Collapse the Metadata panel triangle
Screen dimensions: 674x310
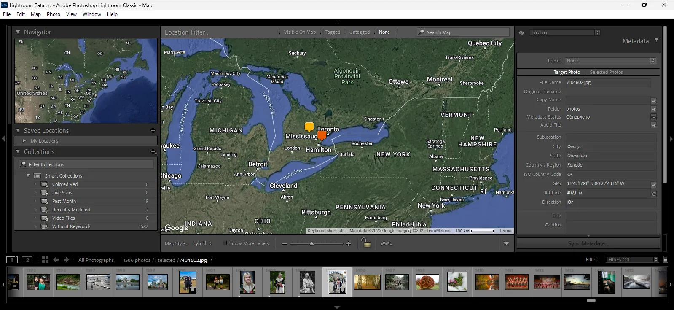656,40
